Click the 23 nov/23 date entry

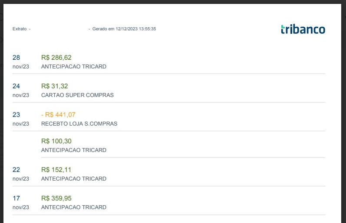[x=20, y=119]
